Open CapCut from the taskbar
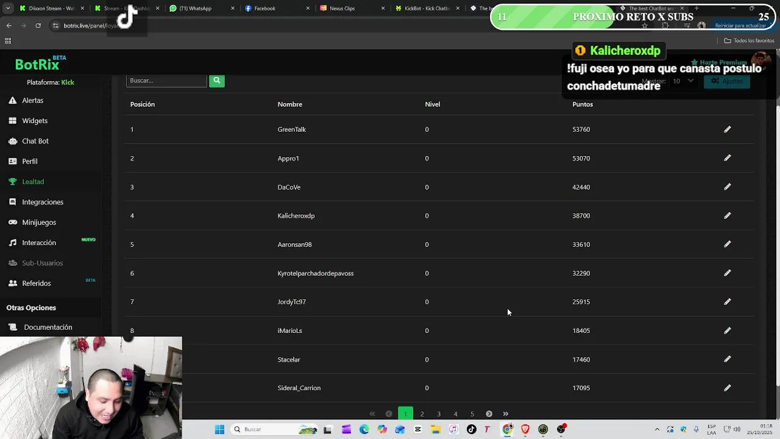Screen dimensions: 780x439 click(418, 429)
